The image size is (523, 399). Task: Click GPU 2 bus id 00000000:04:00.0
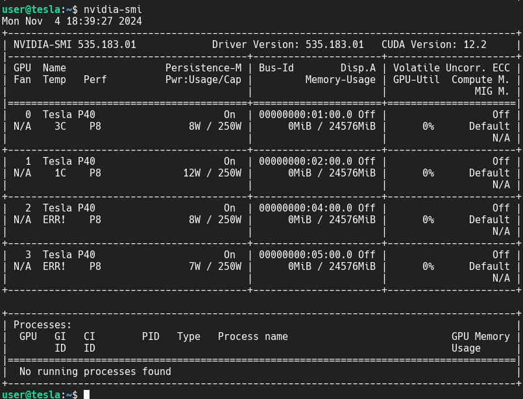click(x=306, y=208)
